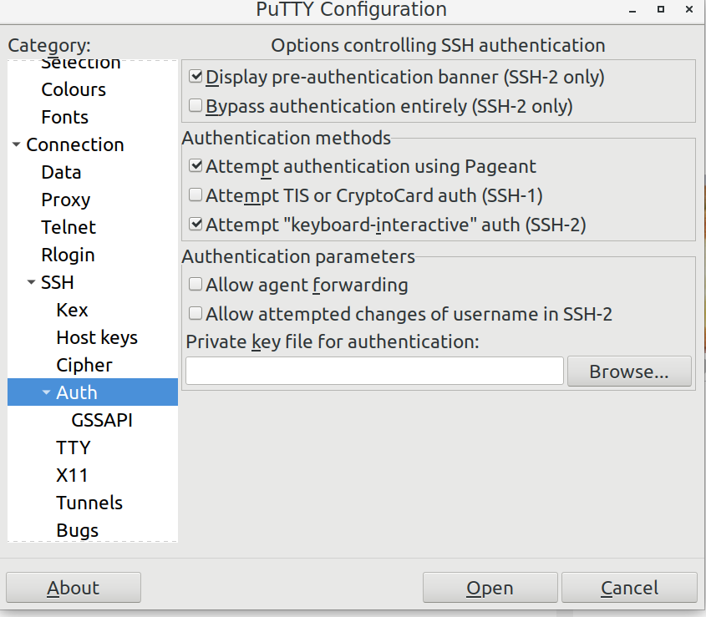Viewport: 706px width, 617px height.
Task: Disable "Attempt authentication using Pageant"
Action: tap(194, 165)
